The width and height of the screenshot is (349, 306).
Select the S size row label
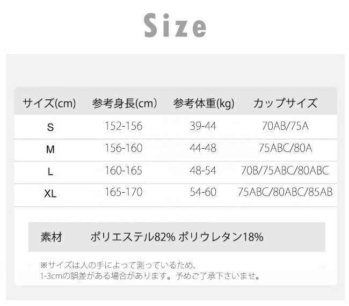[50, 127]
